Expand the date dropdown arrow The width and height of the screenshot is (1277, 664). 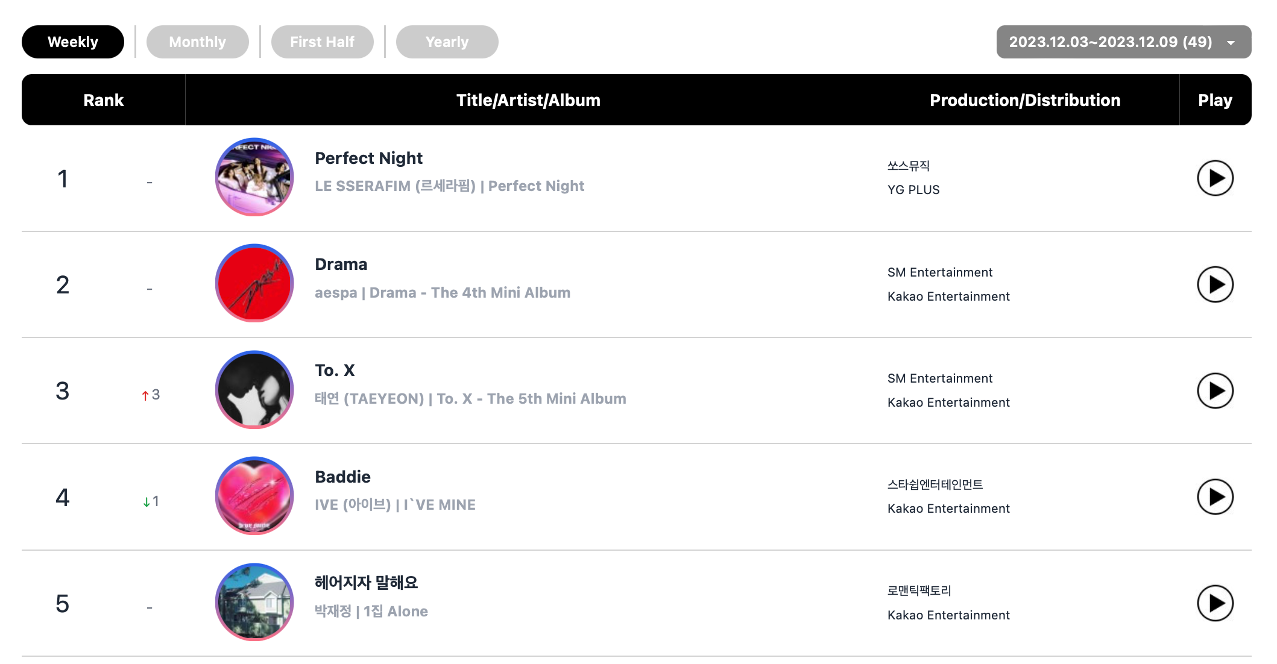(x=1231, y=43)
